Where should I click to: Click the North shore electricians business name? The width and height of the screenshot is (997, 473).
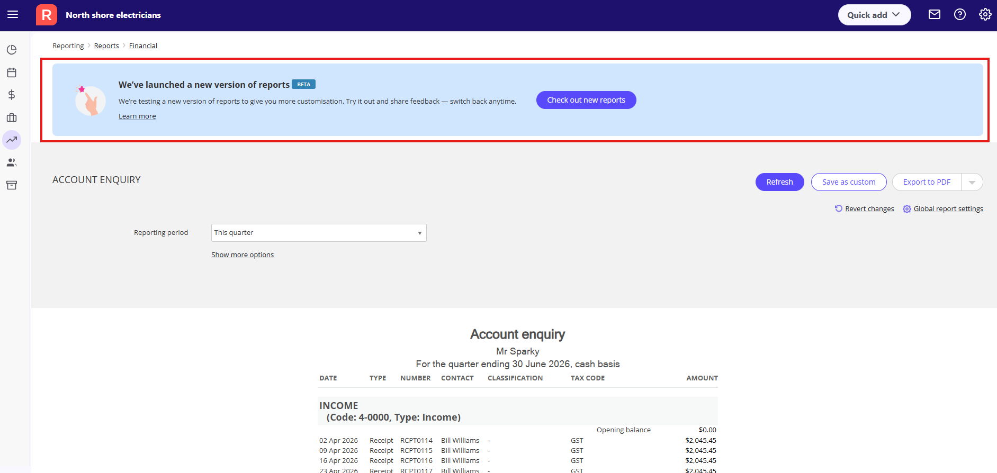coord(113,15)
